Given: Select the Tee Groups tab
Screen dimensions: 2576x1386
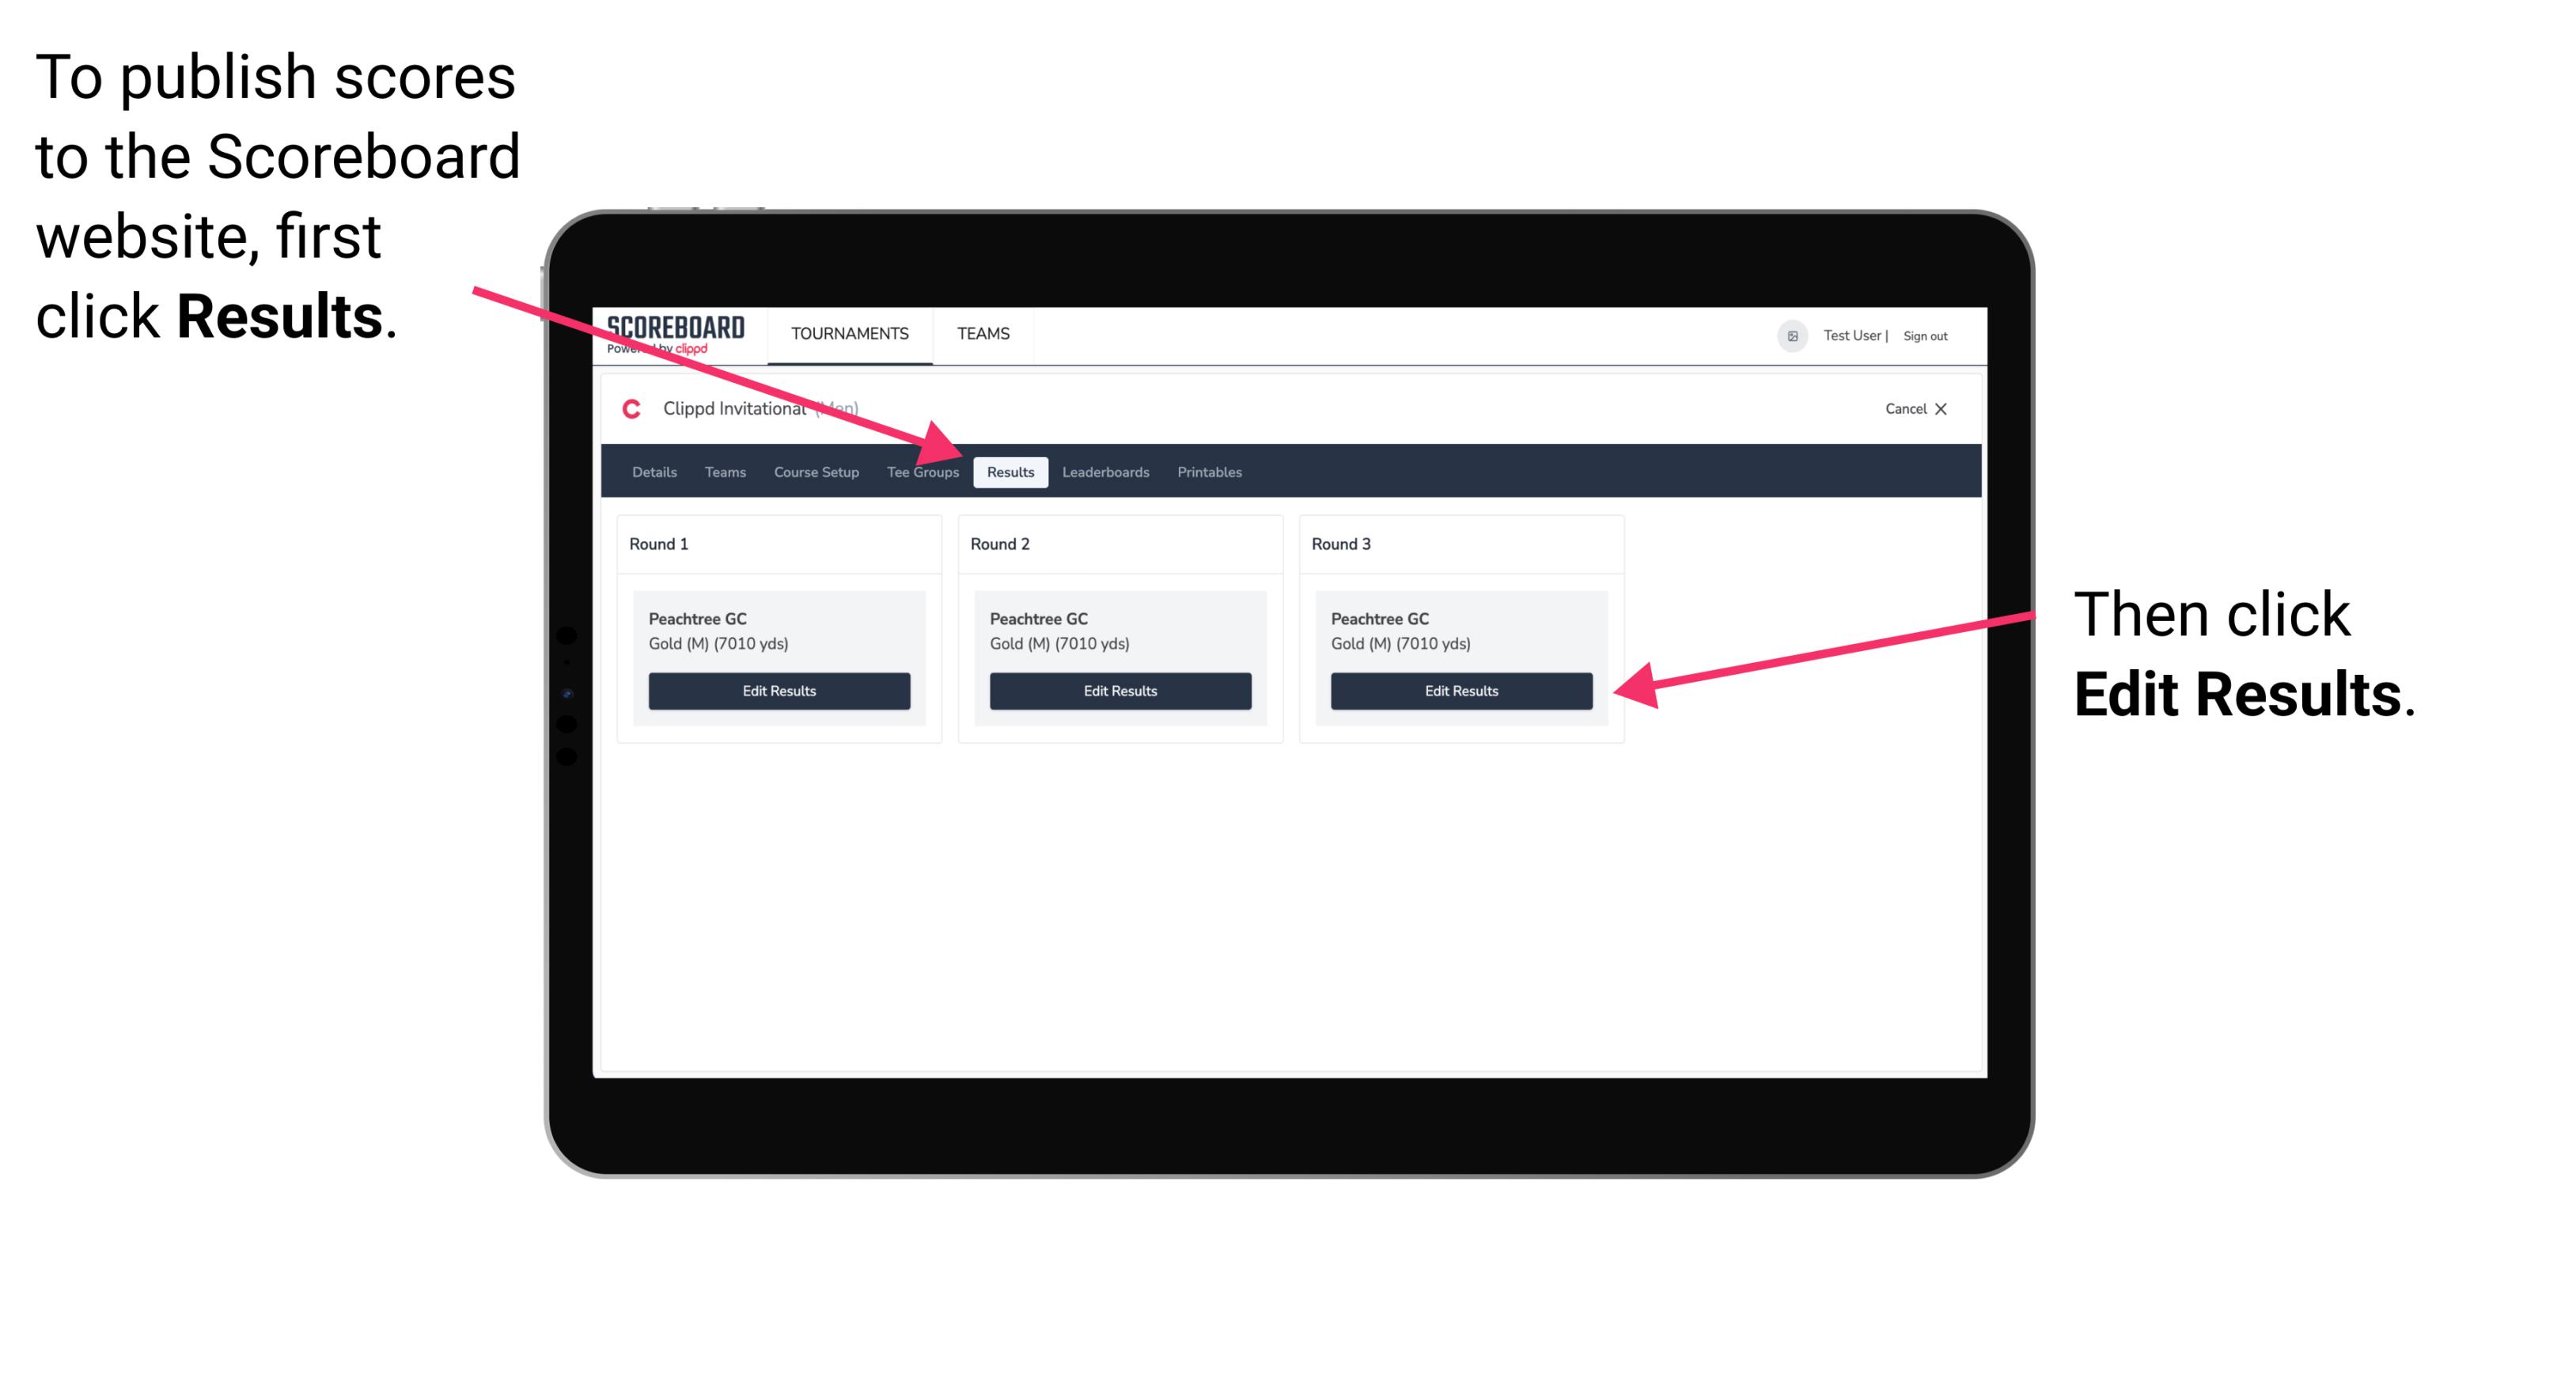Looking at the screenshot, I should 922,471.
